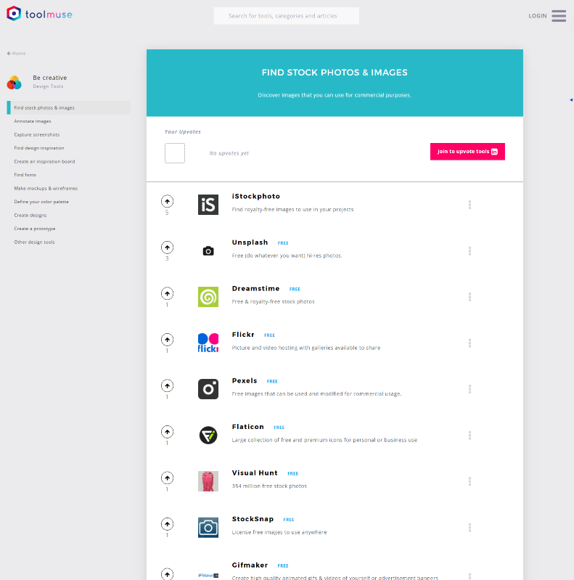
Task: Open the Unsplash title link
Action: pyautogui.click(x=250, y=242)
